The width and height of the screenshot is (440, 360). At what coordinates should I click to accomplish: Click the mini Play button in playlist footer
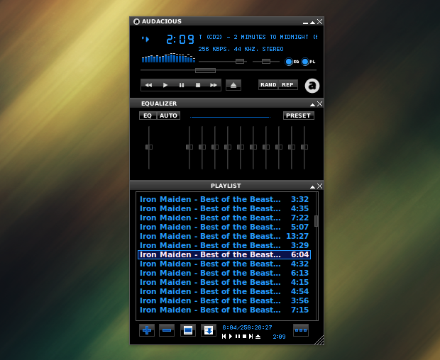231,337
